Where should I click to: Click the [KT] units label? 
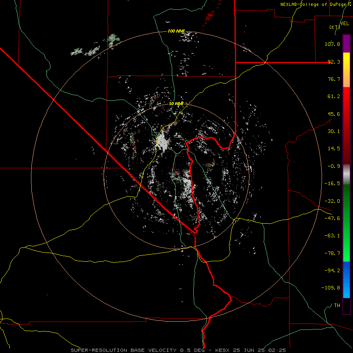pos(335,27)
